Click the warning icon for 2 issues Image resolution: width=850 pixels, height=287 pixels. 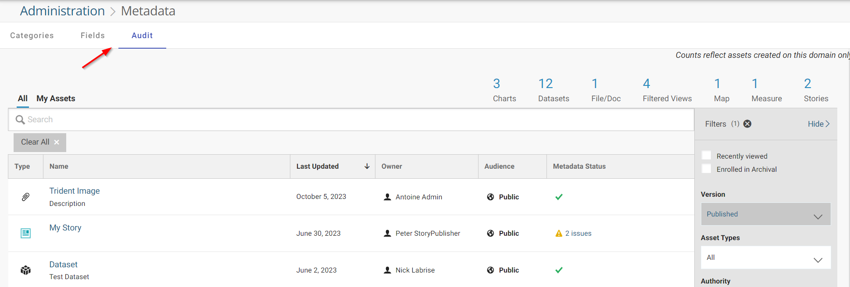click(x=559, y=234)
